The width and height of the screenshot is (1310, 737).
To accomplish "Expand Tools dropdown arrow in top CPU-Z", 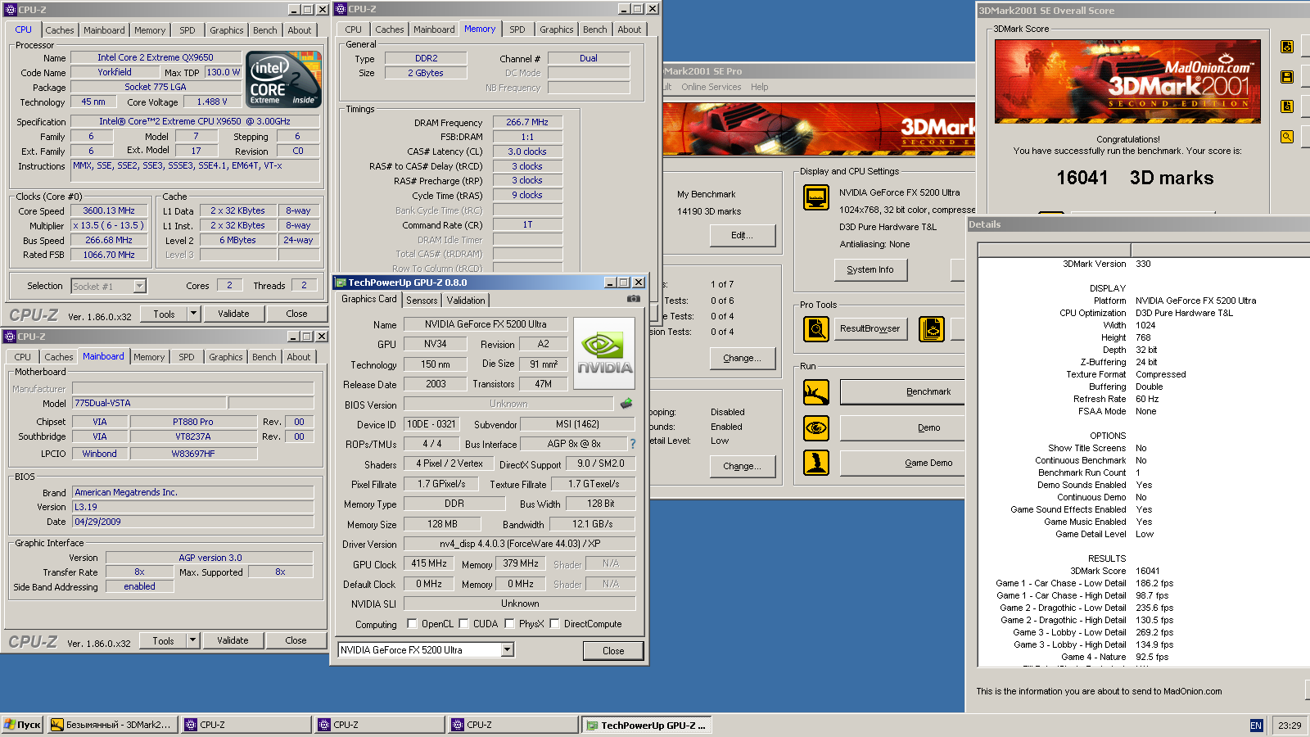I will pos(193,314).
